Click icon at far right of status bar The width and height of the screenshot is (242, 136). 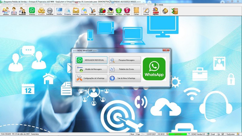(x=238, y=134)
